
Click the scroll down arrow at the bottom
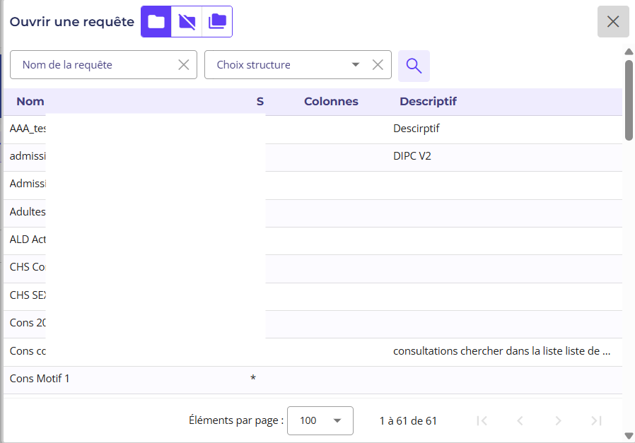tap(629, 436)
